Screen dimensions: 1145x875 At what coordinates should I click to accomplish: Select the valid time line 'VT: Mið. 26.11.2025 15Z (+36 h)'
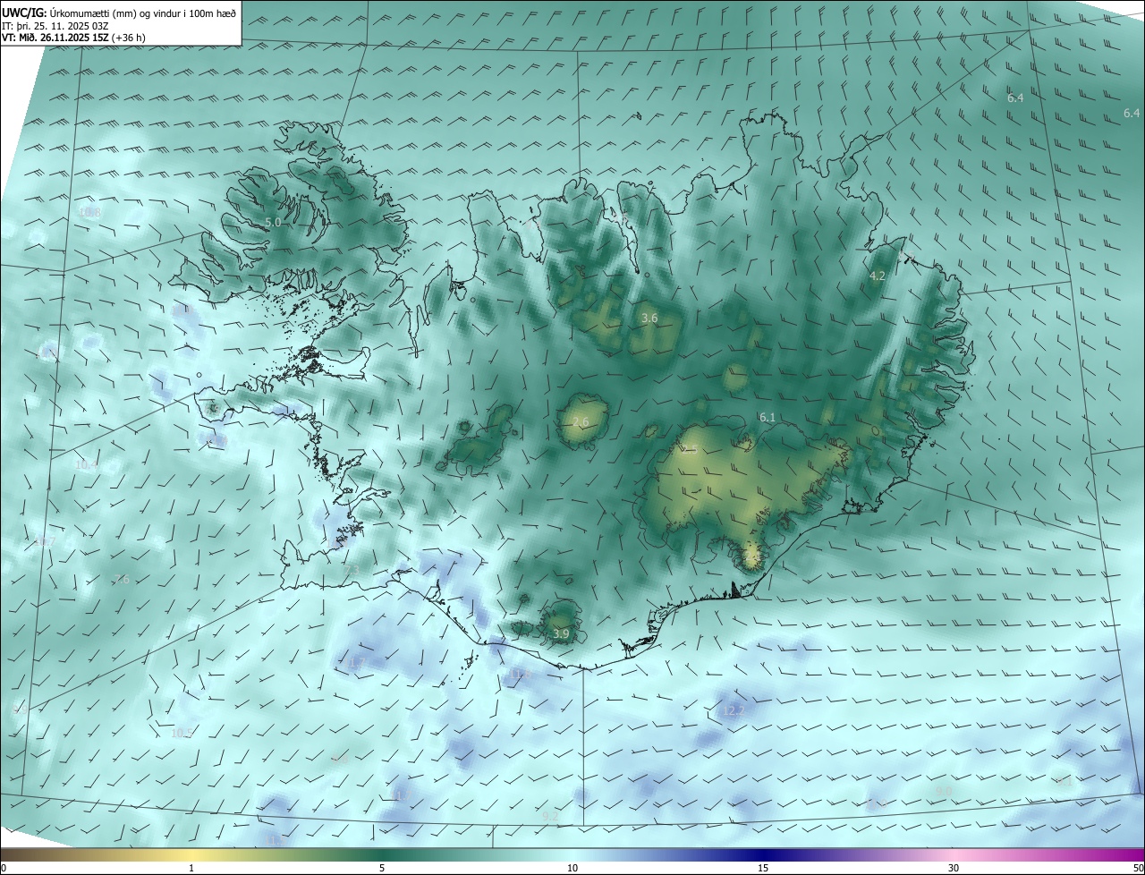pos(73,38)
